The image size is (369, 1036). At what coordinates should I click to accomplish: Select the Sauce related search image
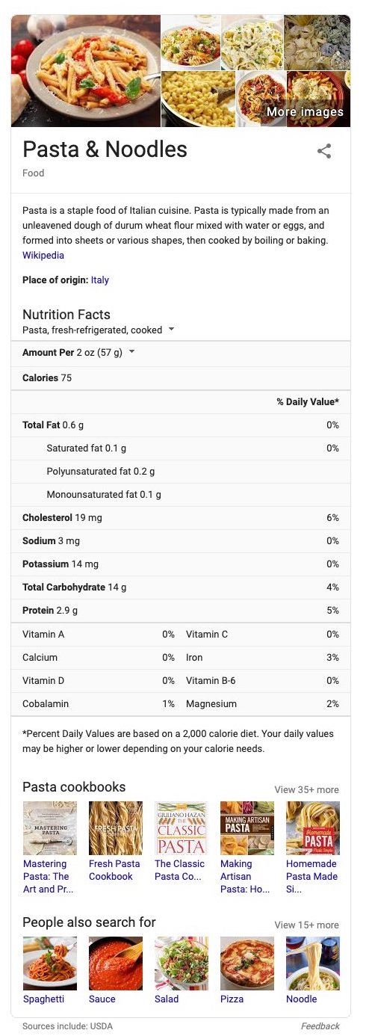116,963
